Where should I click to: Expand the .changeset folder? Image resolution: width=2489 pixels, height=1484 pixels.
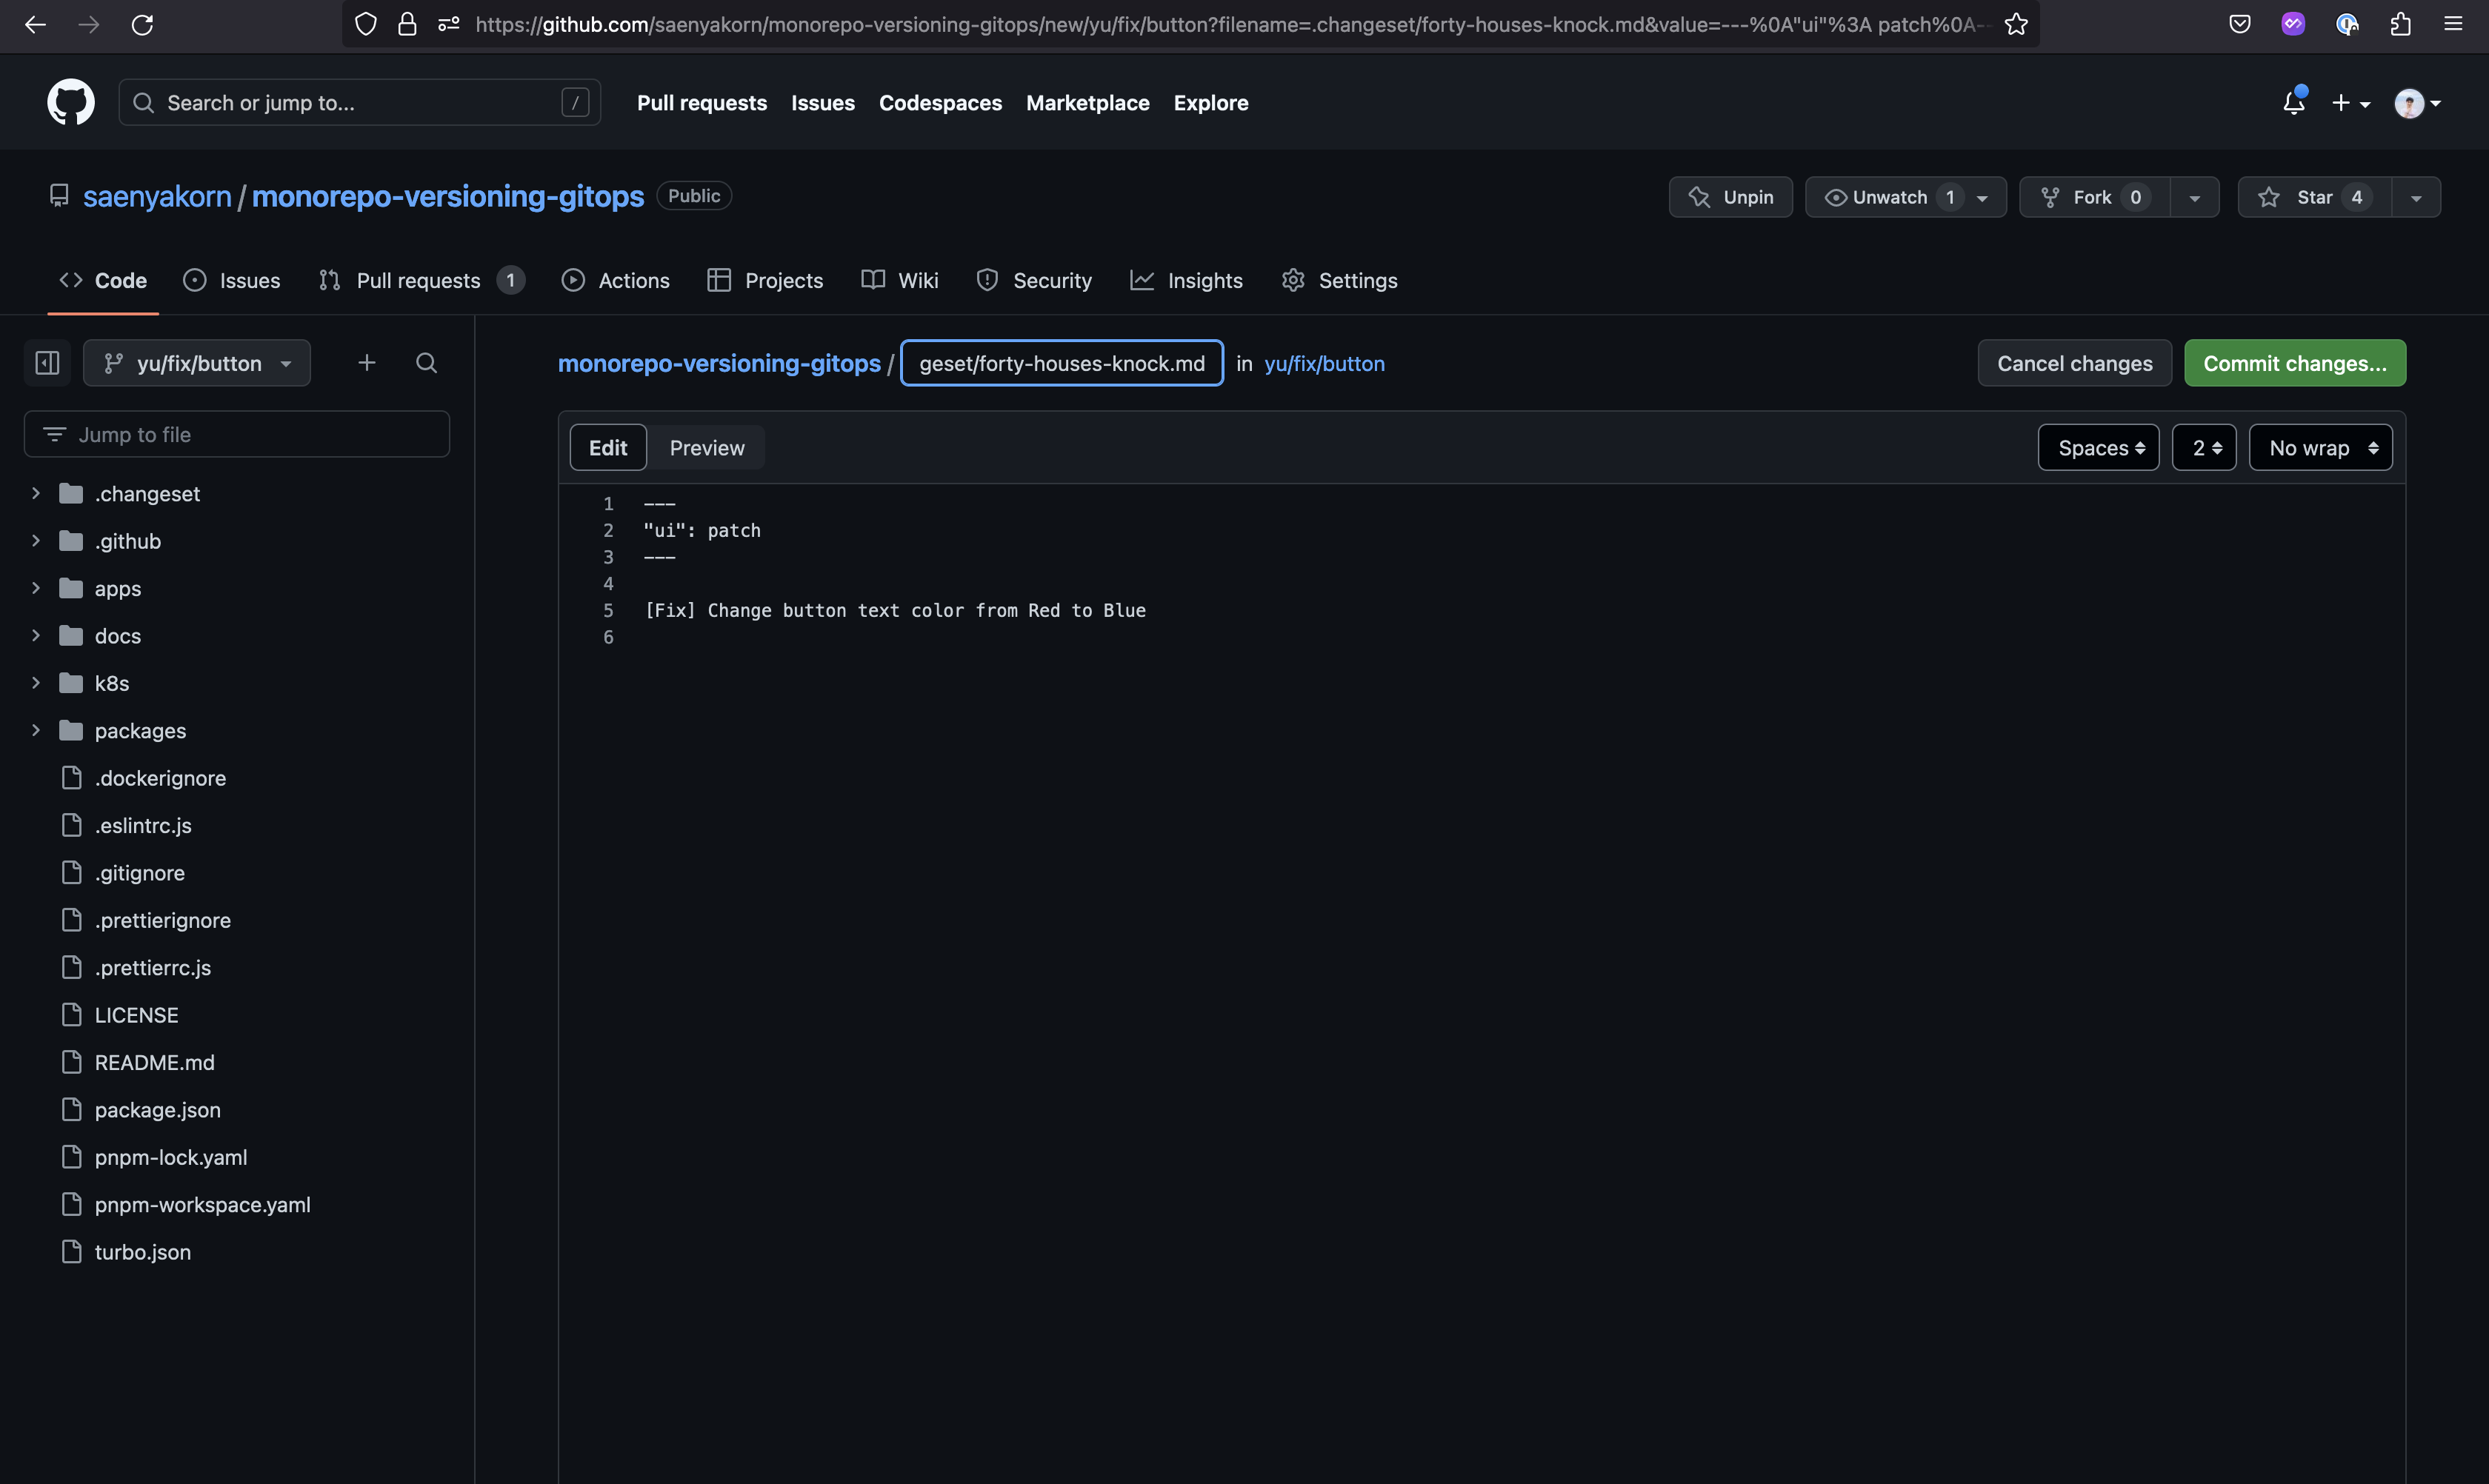36,493
